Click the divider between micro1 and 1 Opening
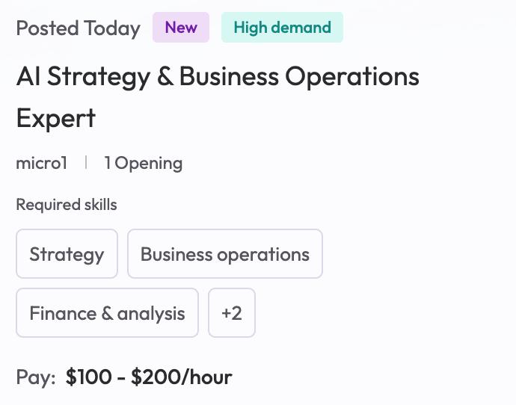 tap(86, 162)
